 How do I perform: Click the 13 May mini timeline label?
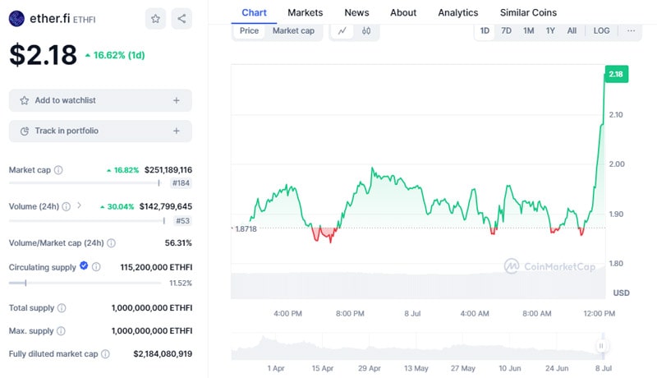416,368
